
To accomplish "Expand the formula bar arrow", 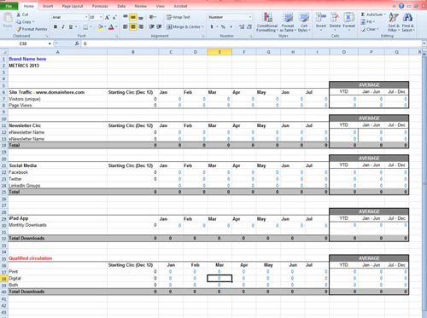I will coord(424,43).
